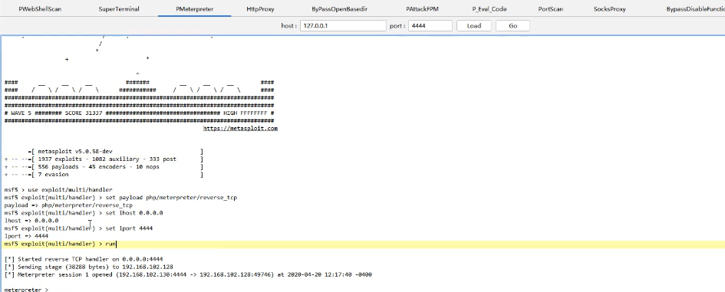Switch to the SocksProxy tab
The height and width of the screenshot is (292, 725).
click(x=609, y=8)
